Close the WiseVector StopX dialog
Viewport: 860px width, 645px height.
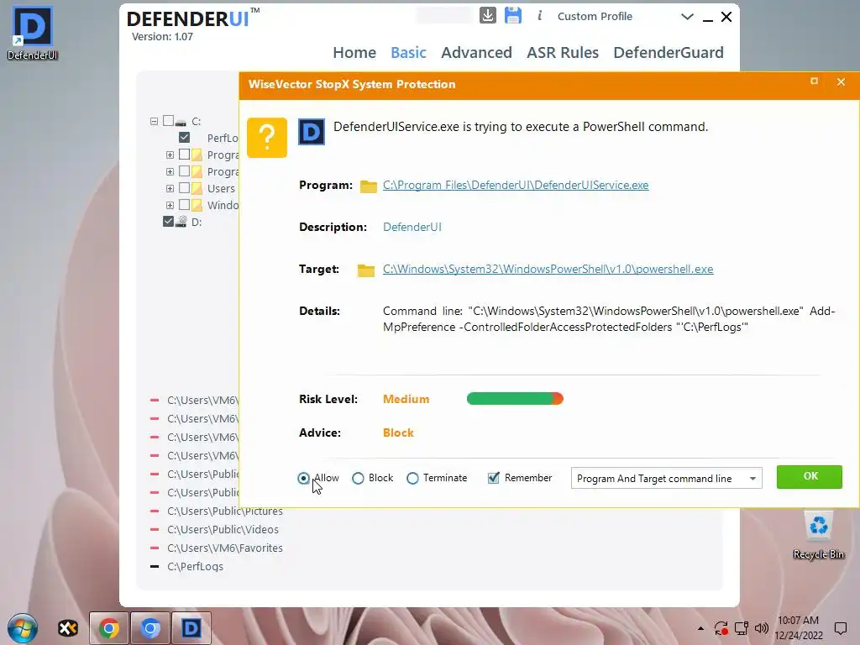pos(841,81)
